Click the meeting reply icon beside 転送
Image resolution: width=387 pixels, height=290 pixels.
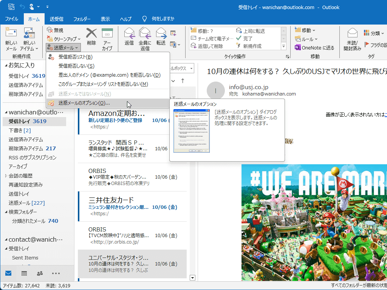[x=173, y=33]
